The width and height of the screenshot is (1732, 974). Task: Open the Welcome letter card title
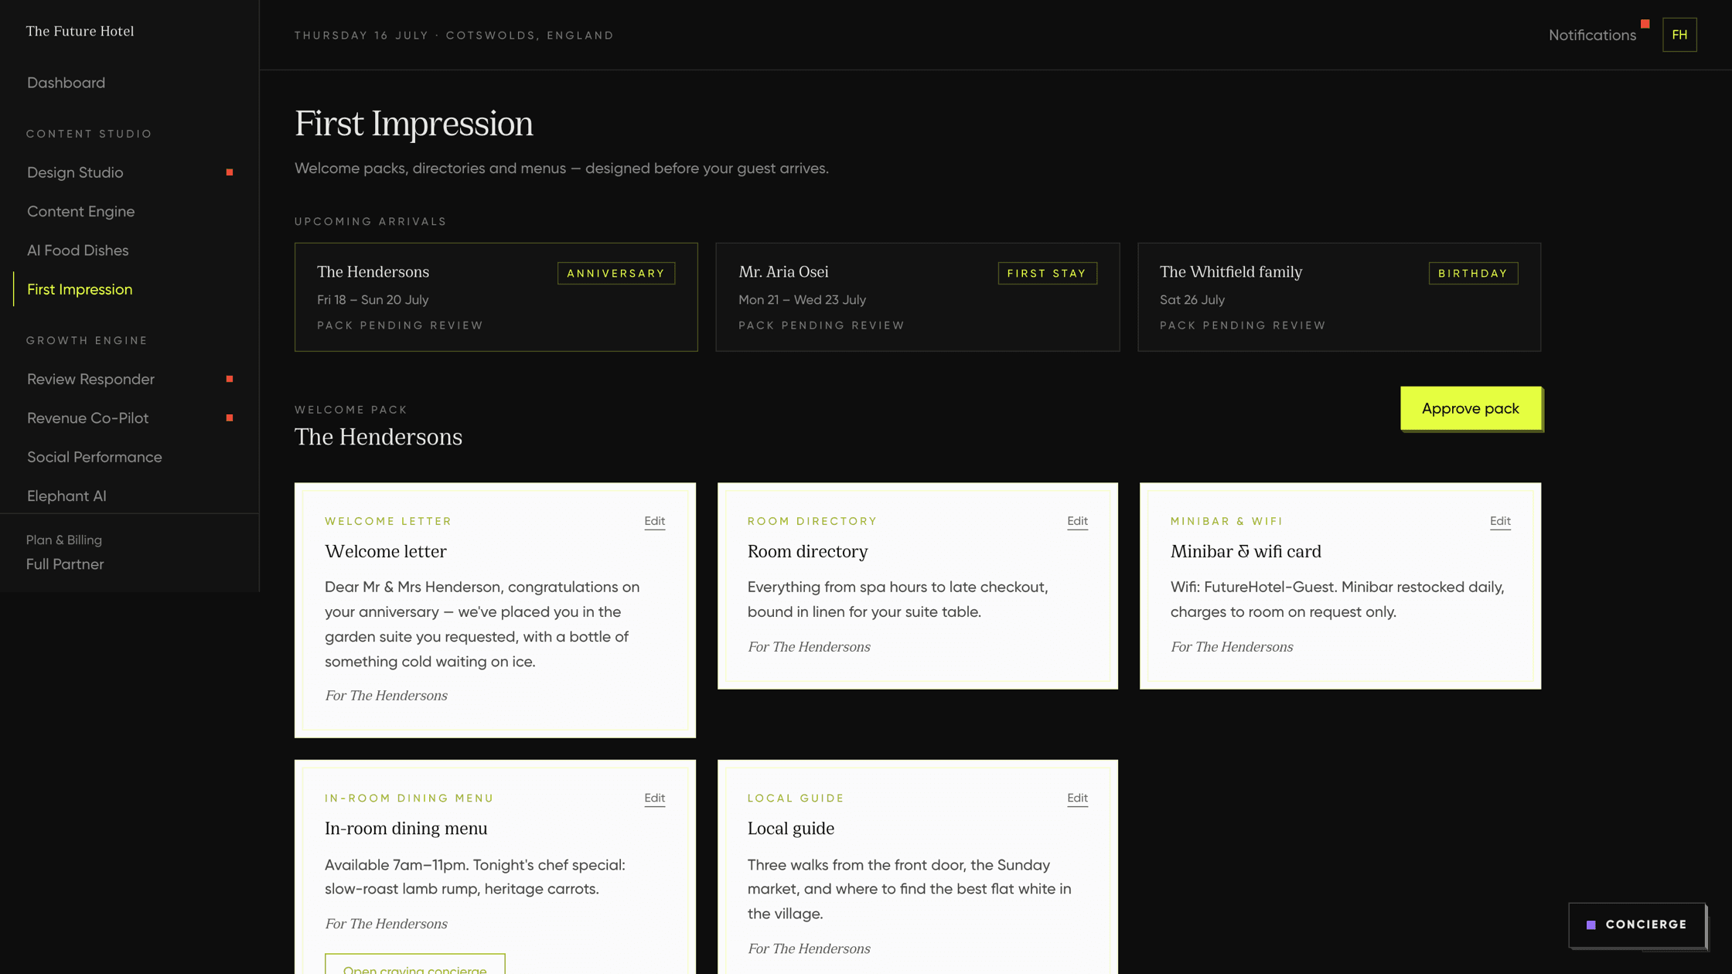[x=386, y=552]
